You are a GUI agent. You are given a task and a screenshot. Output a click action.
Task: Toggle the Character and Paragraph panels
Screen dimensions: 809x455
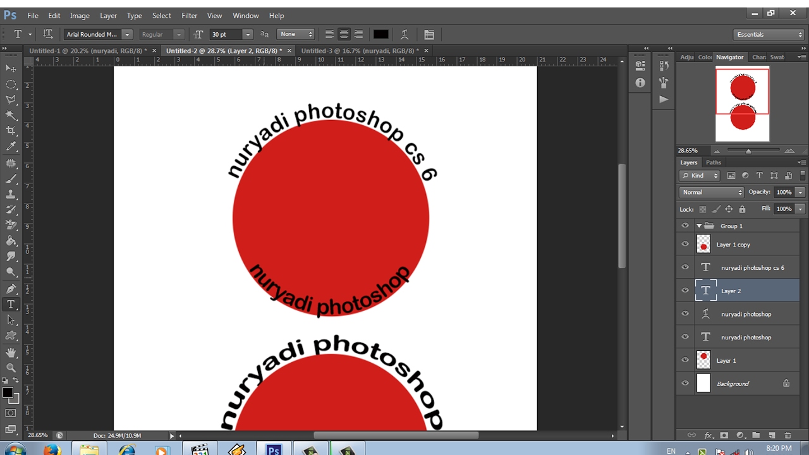coord(429,34)
